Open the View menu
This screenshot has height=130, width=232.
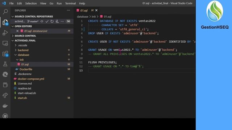click(x=43, y=3)
